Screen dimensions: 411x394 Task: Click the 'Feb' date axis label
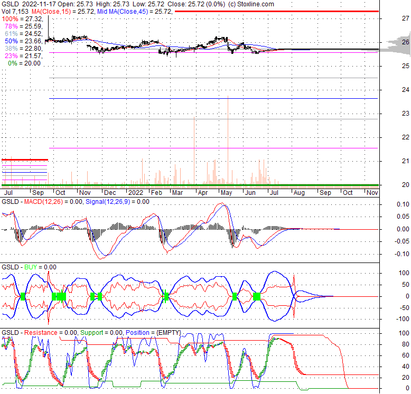[157, 193]
